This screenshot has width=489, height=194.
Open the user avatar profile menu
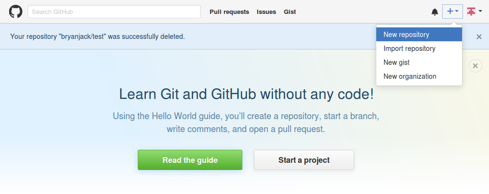[x=475, y=12]
